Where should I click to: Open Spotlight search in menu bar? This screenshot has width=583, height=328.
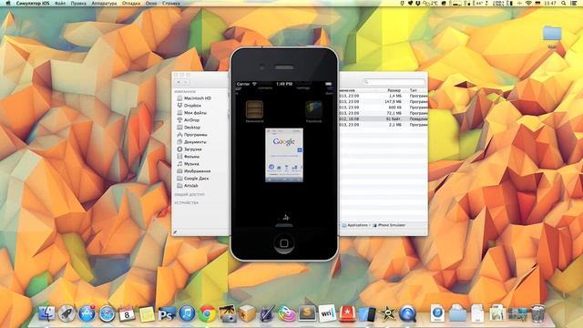(x=564, y=3)
